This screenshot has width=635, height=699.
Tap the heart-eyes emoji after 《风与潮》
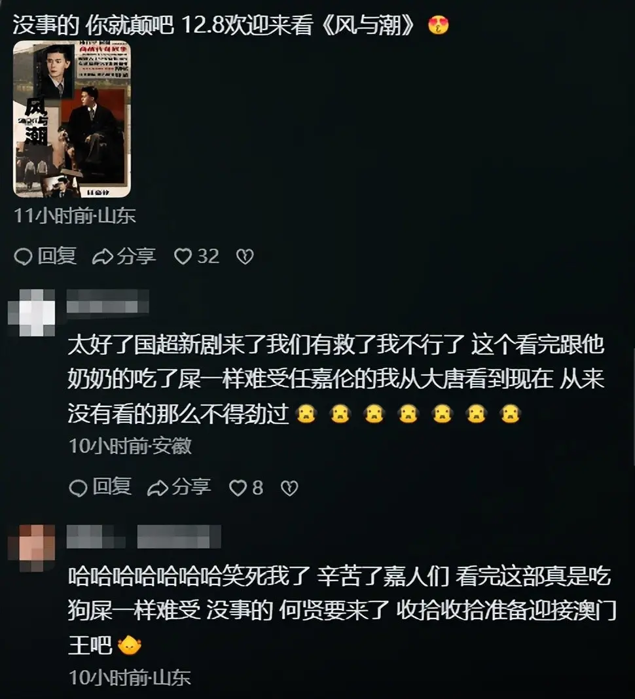pos(439,25)
